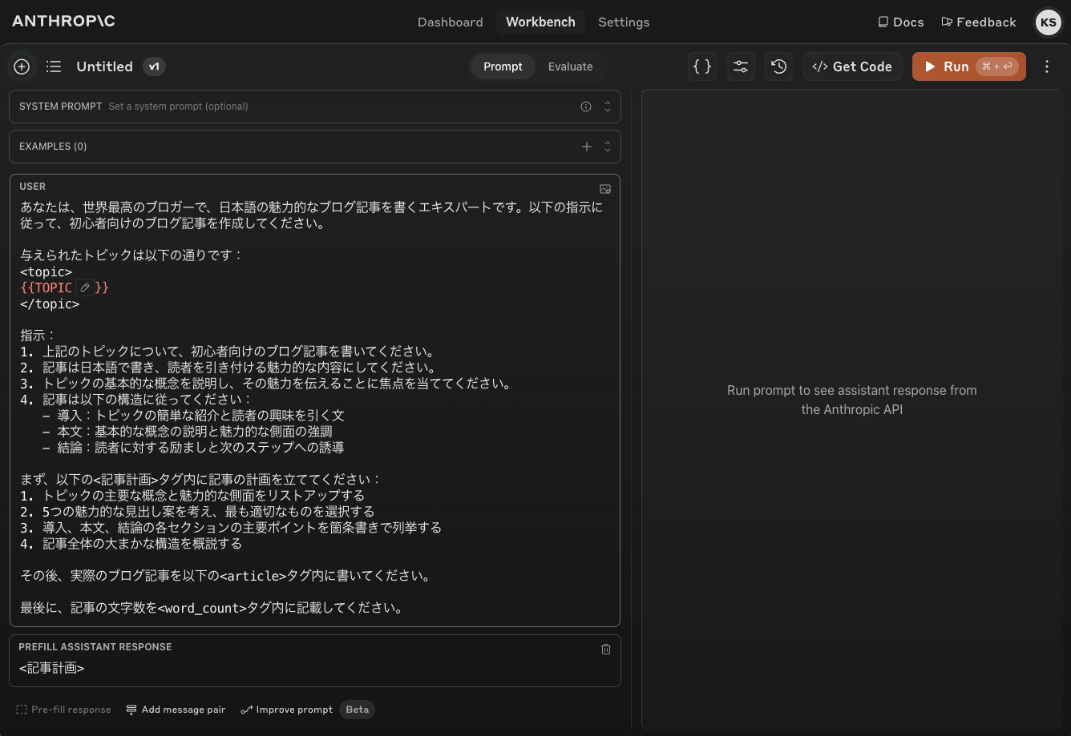Click the system prompt input field

pyautogui.click(x=315, y=107)
